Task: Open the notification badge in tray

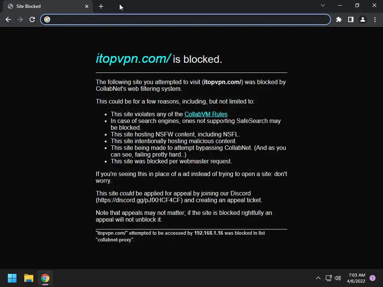Action: pyautogui.click(x=373, y=278)
